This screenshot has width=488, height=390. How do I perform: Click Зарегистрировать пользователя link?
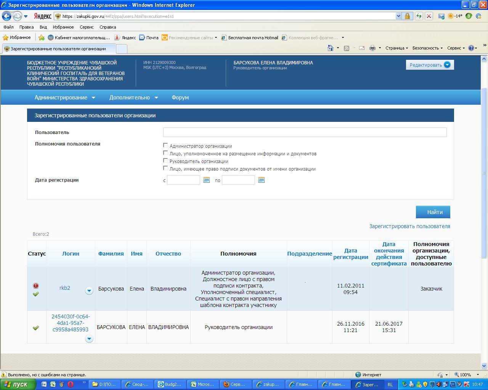click(409, 226)
